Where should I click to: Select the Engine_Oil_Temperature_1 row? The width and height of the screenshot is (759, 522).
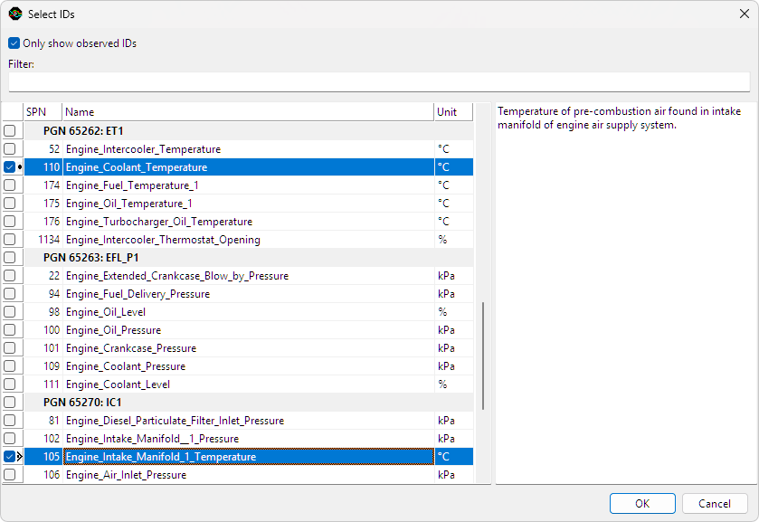[249, 203]
